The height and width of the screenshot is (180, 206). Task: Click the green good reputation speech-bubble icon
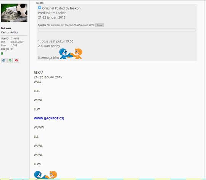coord(10,60)
